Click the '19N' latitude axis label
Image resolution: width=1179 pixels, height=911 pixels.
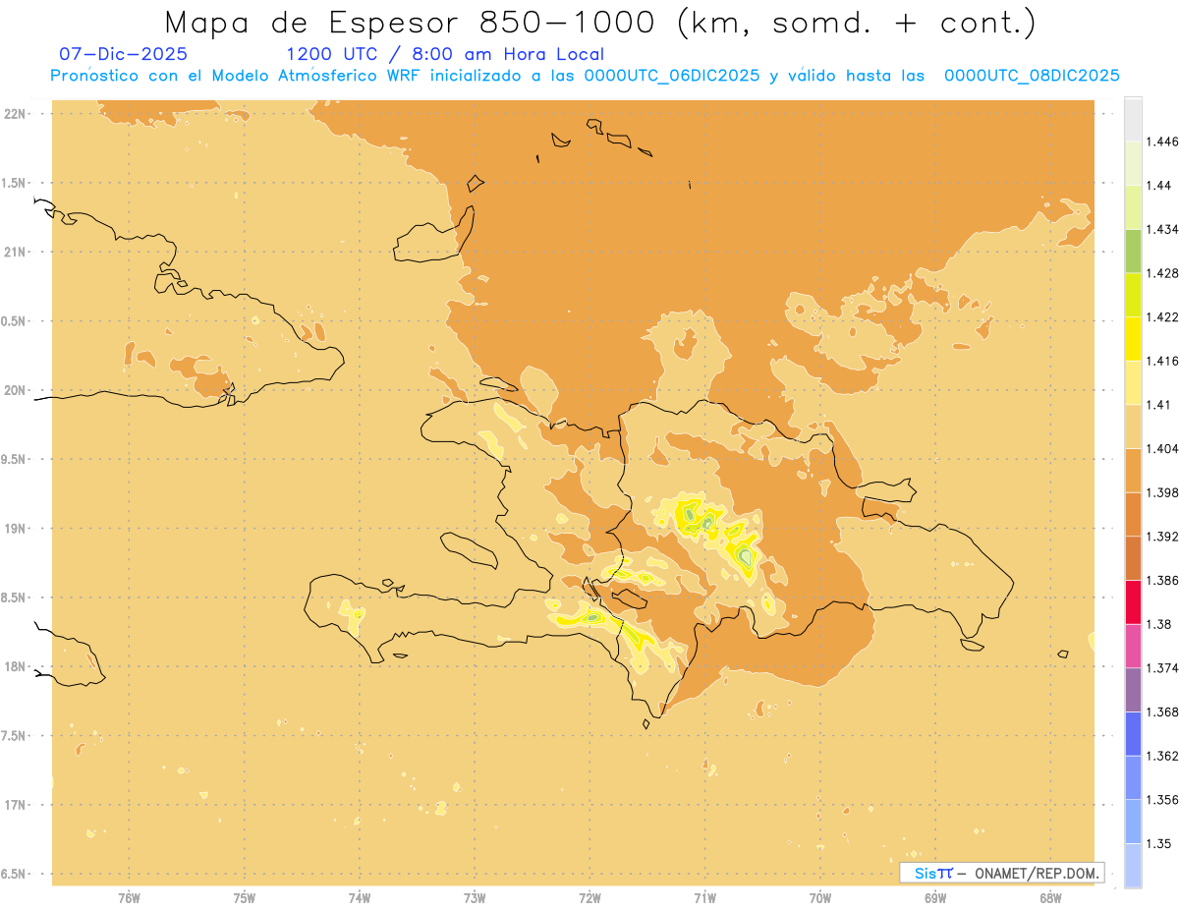pyautogui.click(x=15, y=529)
